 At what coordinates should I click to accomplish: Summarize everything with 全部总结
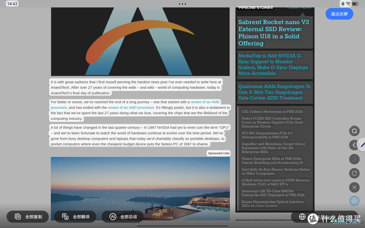123,217
